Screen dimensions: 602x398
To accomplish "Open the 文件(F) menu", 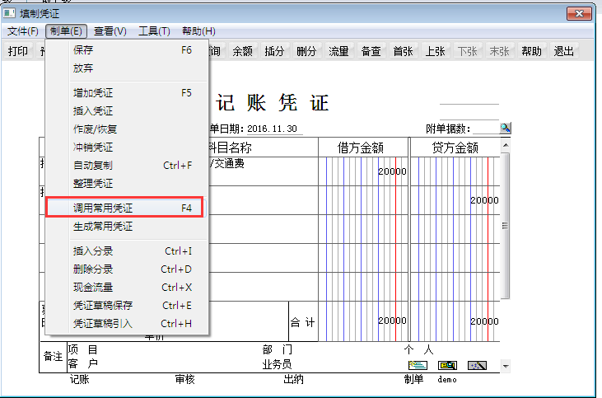I will click(23, 31).
